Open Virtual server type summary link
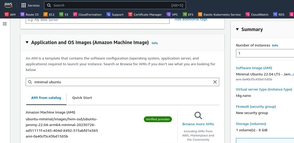Image resolution: width=294 pixels, height=143 pixels. (x=264, y=89)
